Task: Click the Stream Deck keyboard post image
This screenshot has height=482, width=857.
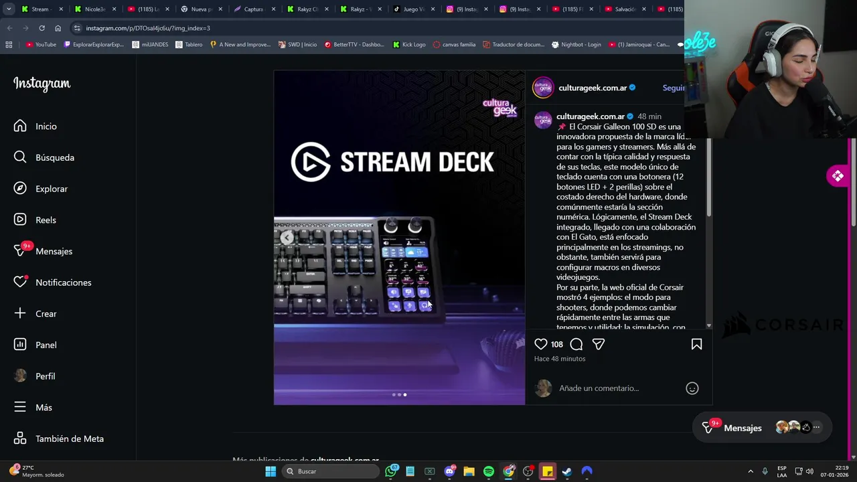Action: click(399, 238)
